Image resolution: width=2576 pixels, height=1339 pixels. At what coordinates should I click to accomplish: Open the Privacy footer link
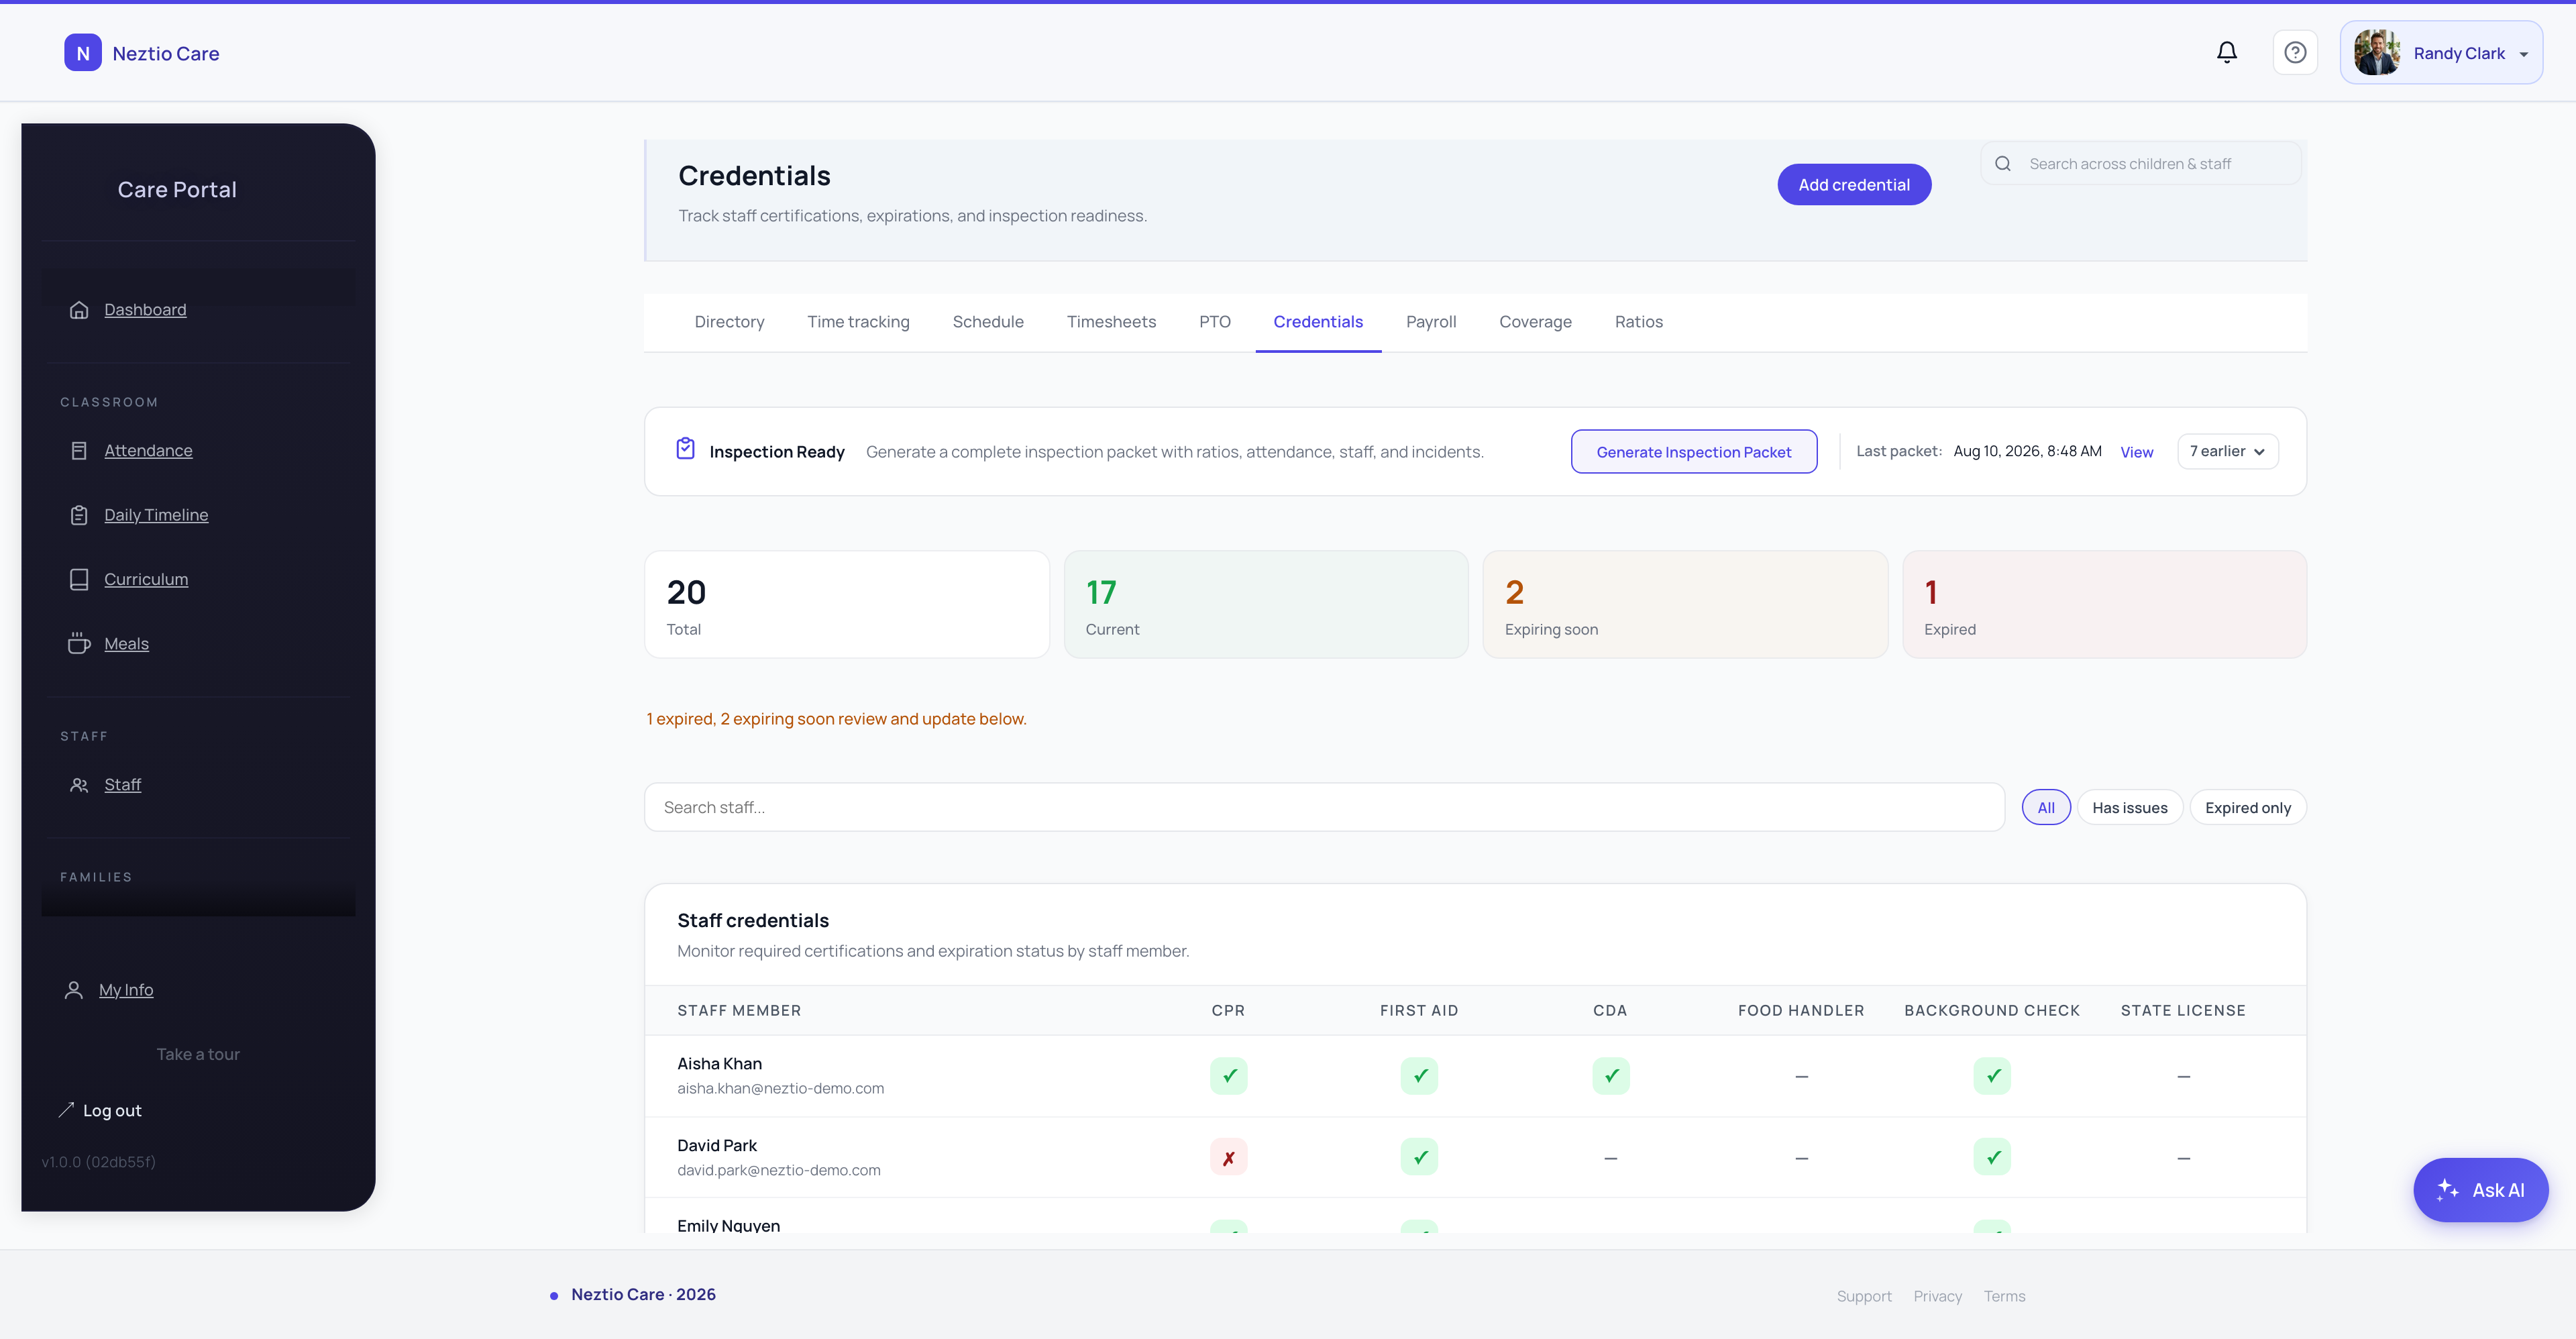pyautogui.click(x=1937, y=1296)
